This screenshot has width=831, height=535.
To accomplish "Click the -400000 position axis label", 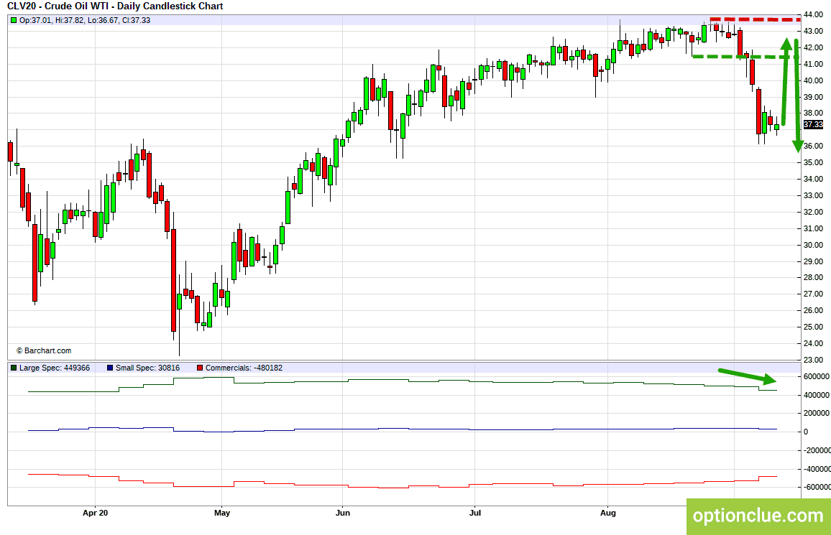I will pos(817,469).
